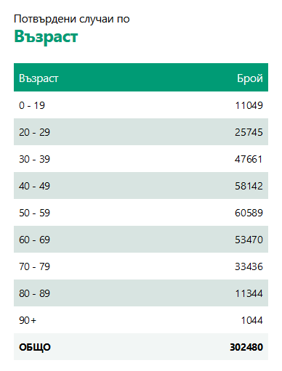
Task: Click the count 11049
Action: pos(249,105)
